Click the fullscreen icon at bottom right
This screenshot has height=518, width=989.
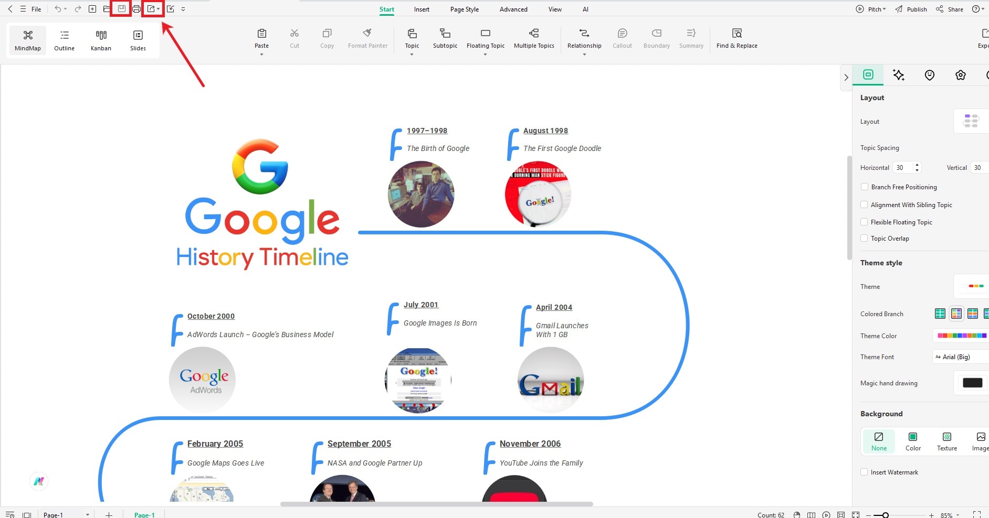pos(977,515)
